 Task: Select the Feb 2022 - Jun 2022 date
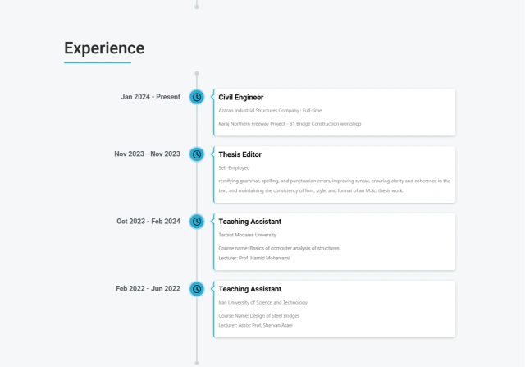[x=148, y=289]
